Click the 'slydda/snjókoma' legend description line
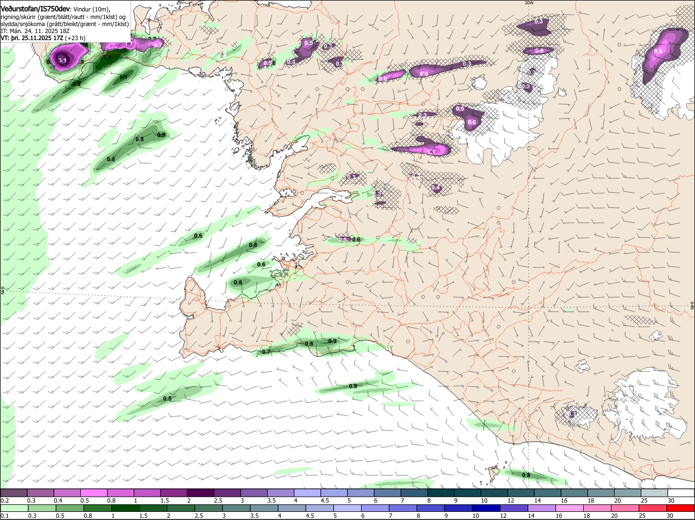 [x=65, y=24]
